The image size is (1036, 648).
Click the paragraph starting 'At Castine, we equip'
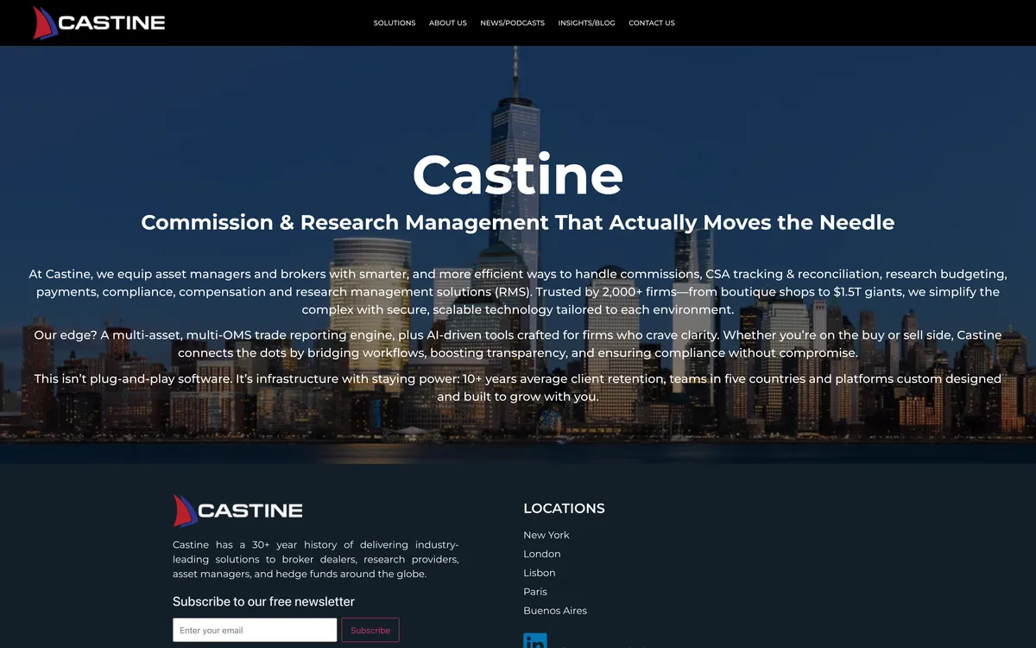point(518,291)
